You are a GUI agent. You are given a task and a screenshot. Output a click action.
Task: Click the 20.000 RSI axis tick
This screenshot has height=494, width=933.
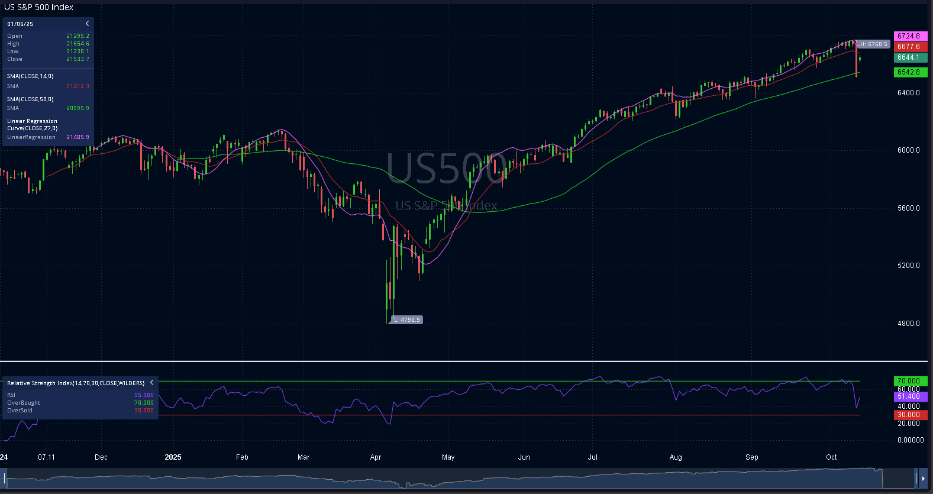[x=909, y=424]
